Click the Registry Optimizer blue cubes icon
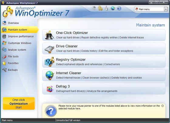This screenshot has height=123, width=170. [49, 62]
